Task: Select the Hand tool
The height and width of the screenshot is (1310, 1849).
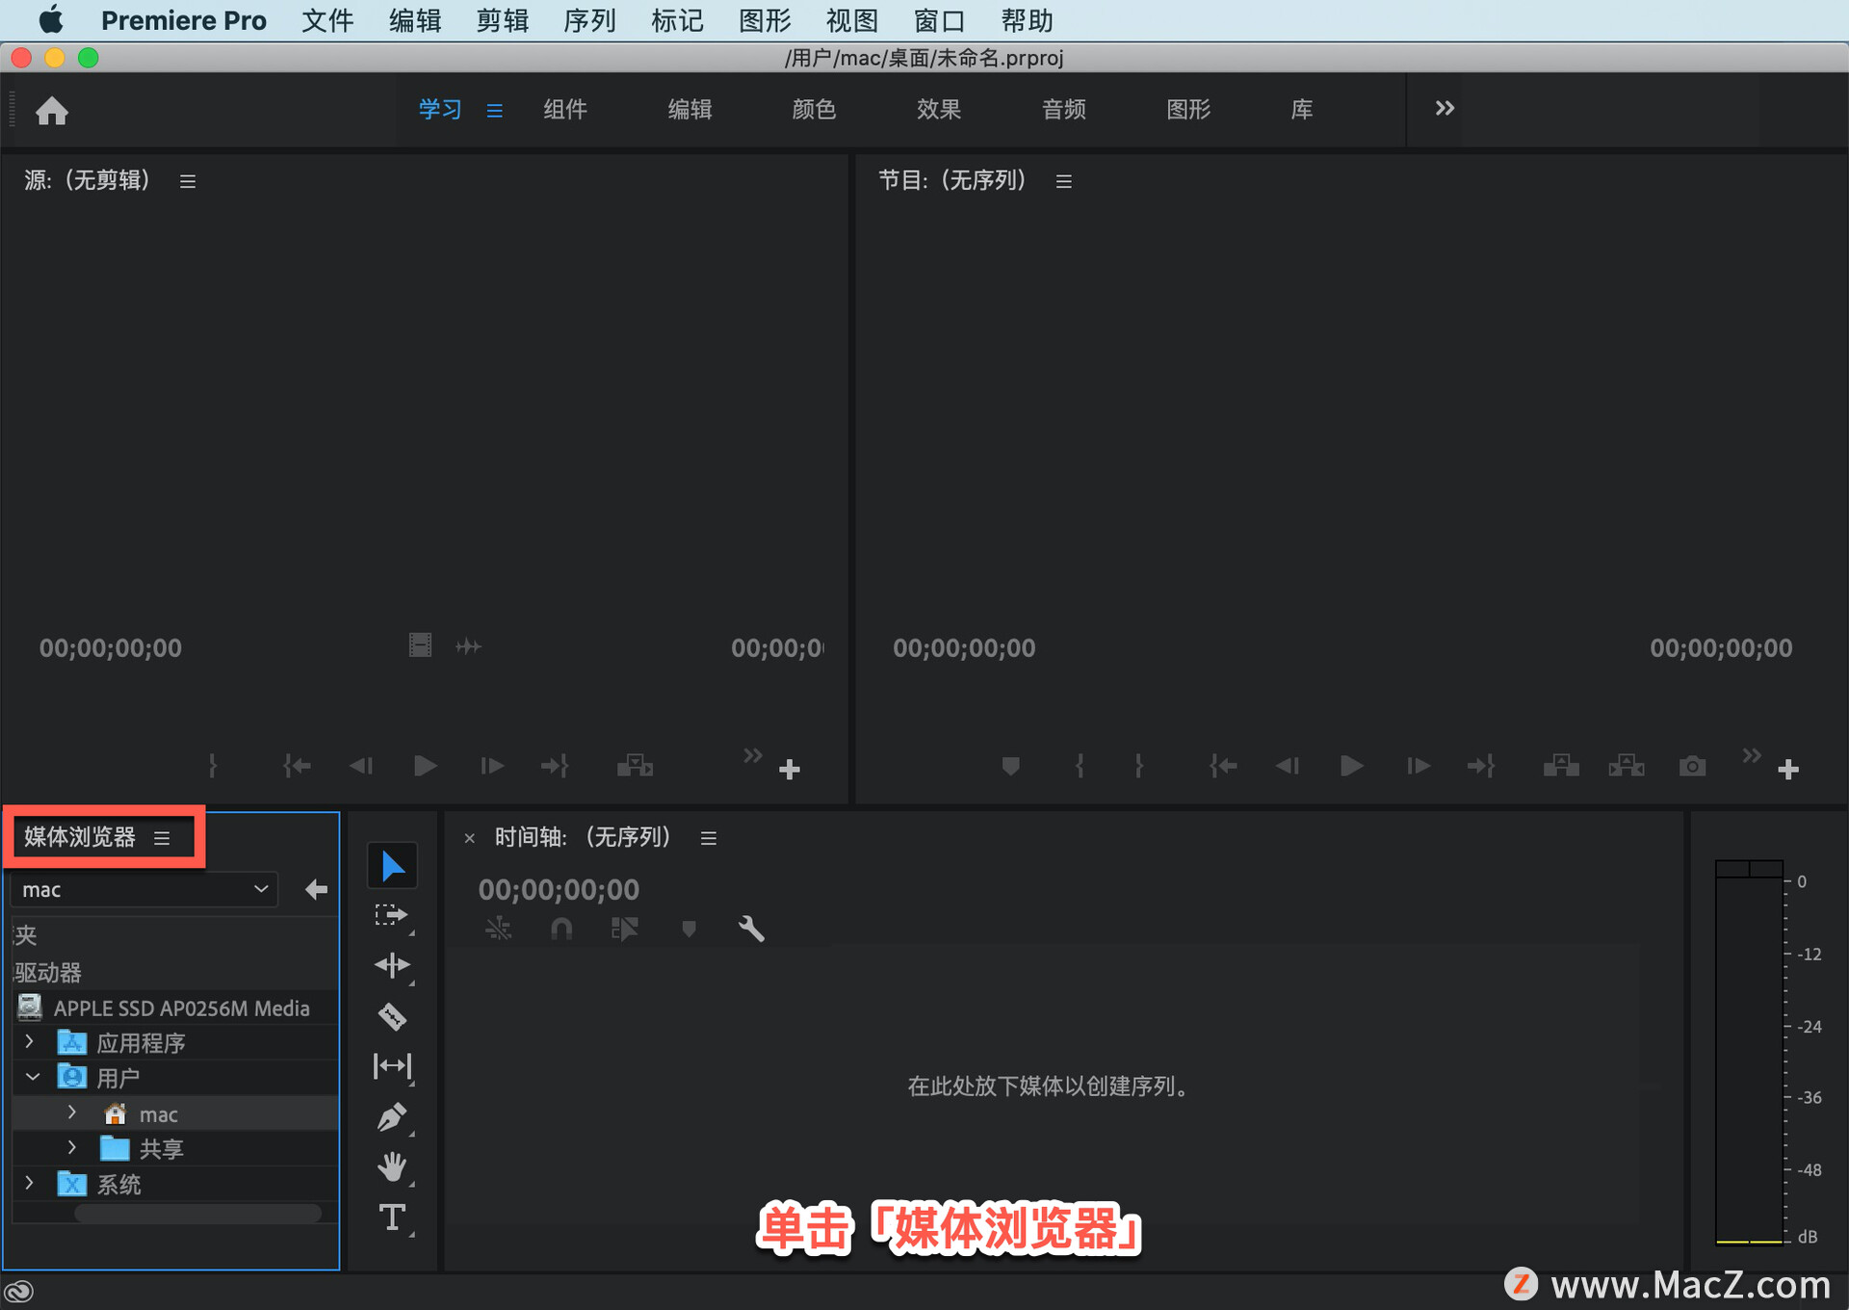Action: click(392, 1167)
